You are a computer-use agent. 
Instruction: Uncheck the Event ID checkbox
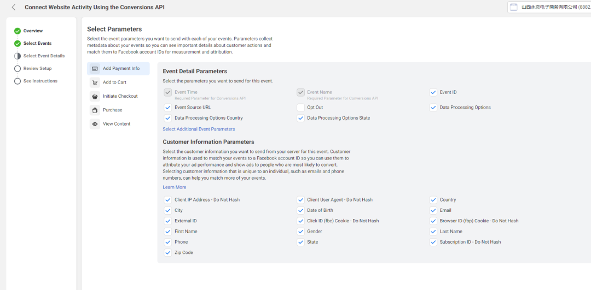pyautogui.click(x=433, y=92)
